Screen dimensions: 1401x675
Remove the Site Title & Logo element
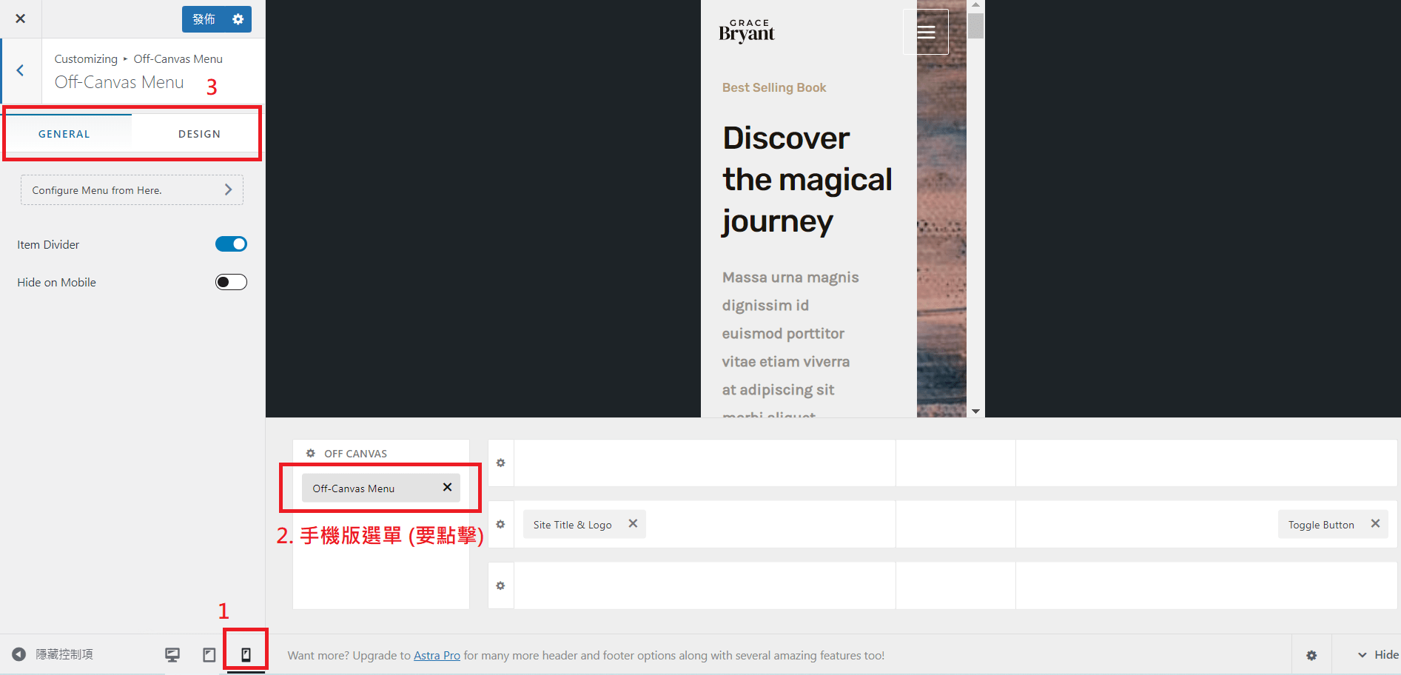[633, 523]
